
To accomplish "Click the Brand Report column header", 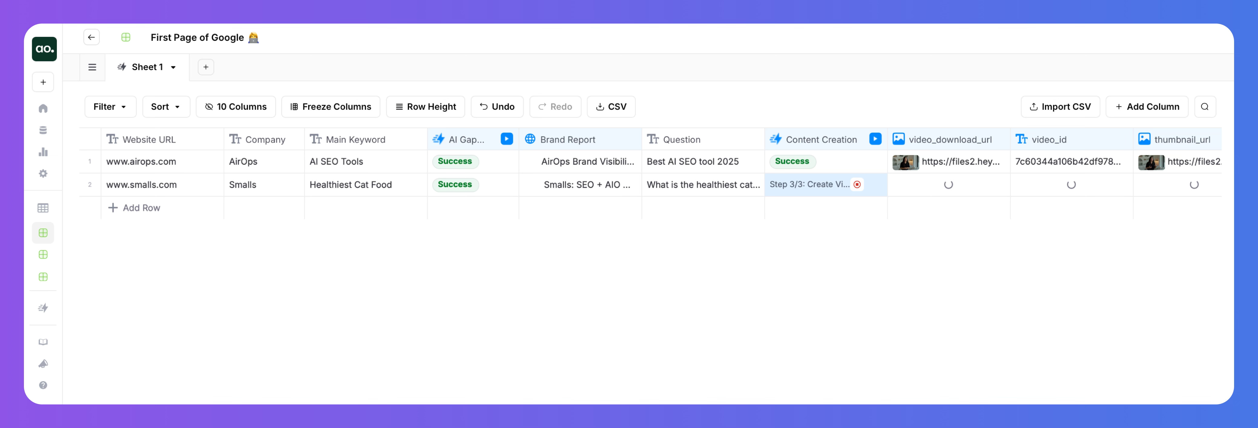I will coord(567,139).
